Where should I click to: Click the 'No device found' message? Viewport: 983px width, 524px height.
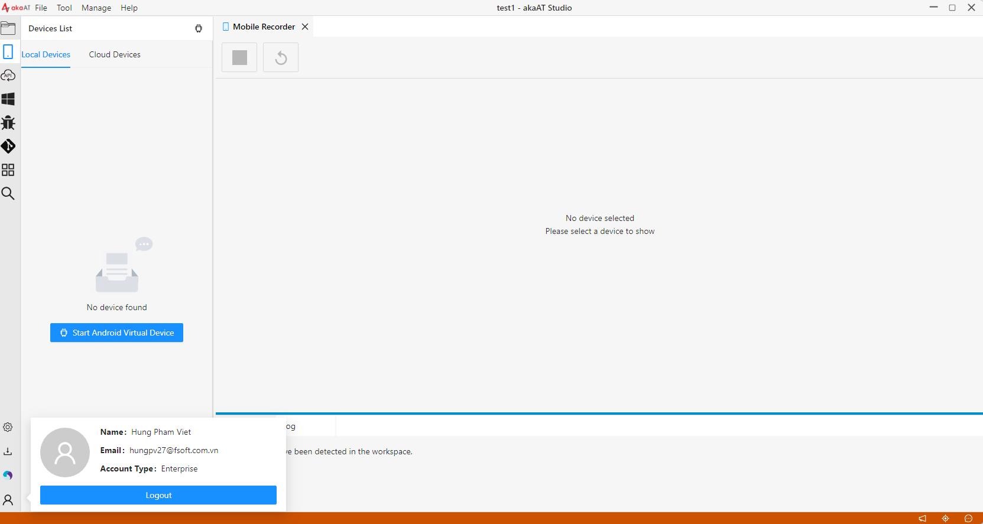click(x=117, y=307)
